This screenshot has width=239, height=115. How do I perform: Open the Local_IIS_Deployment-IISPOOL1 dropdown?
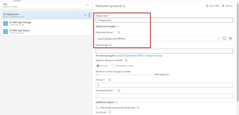158,39
